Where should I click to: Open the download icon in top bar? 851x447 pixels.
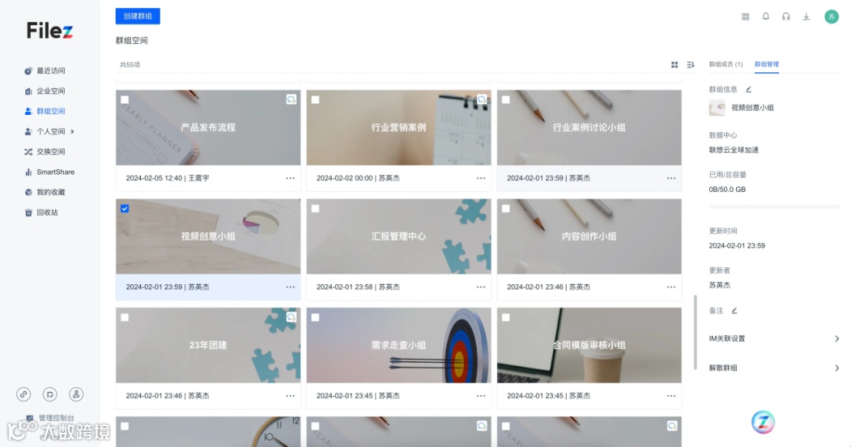pyautogui.click(x=807, y=17)
